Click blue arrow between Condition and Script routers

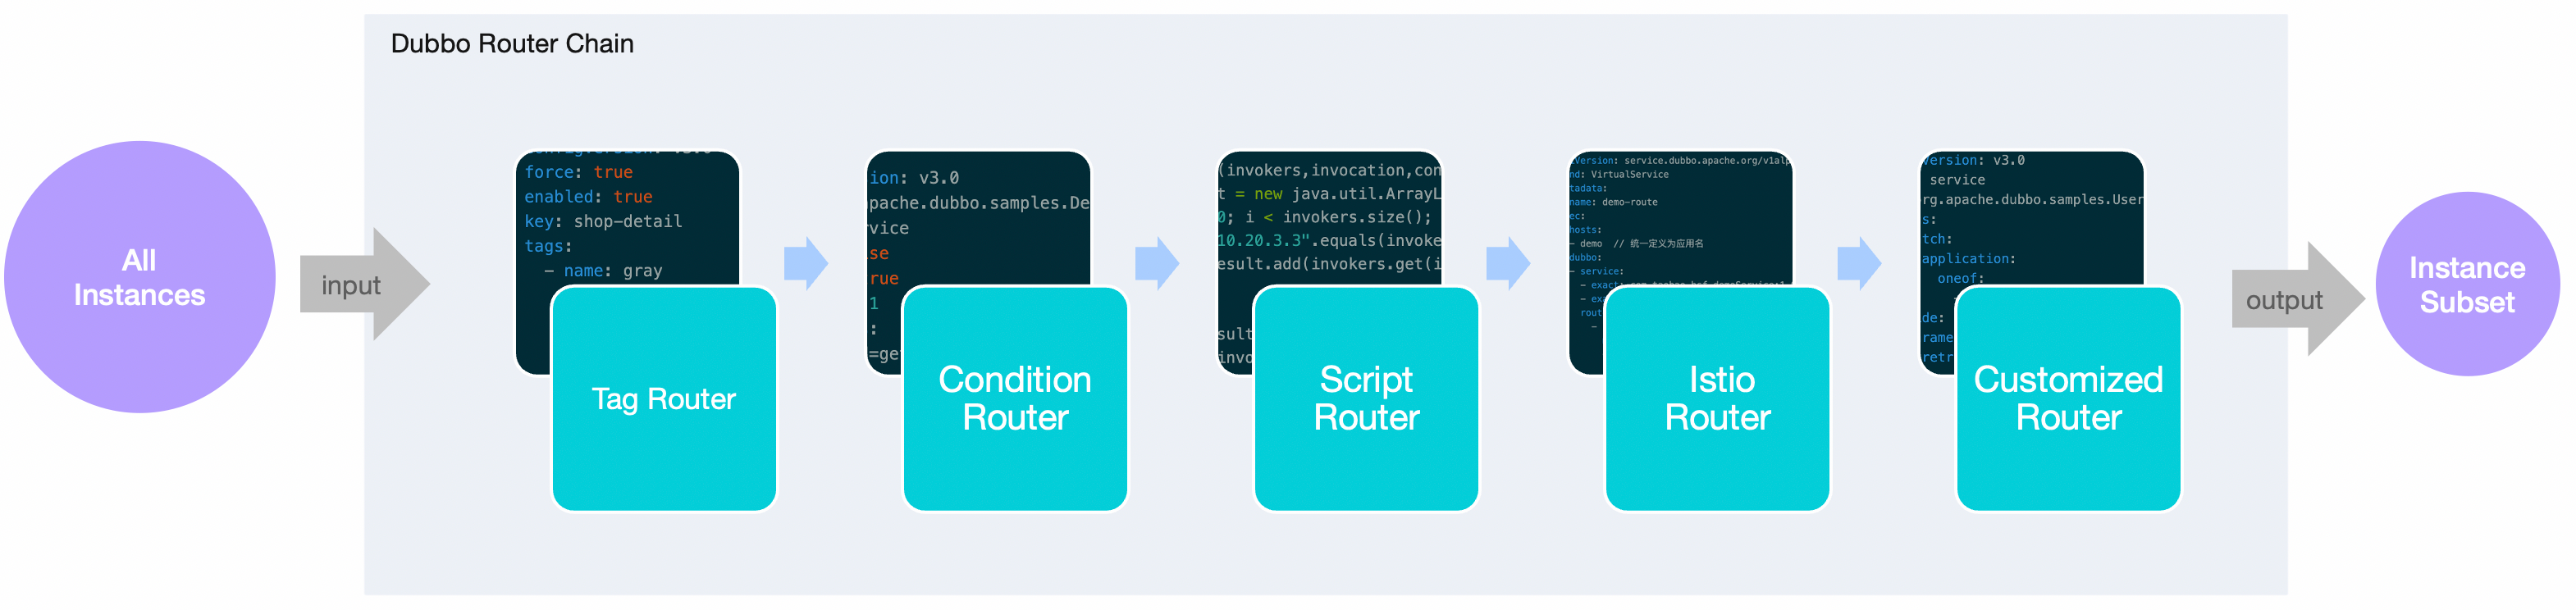pos(1157,264)
